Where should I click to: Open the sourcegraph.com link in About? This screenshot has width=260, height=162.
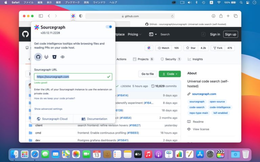tap(204, 94)
